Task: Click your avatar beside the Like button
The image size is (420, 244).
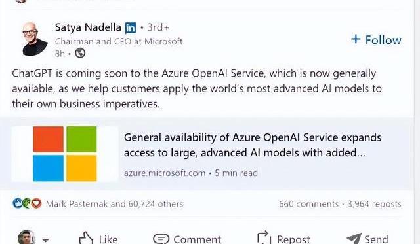Action: [27, 237]
